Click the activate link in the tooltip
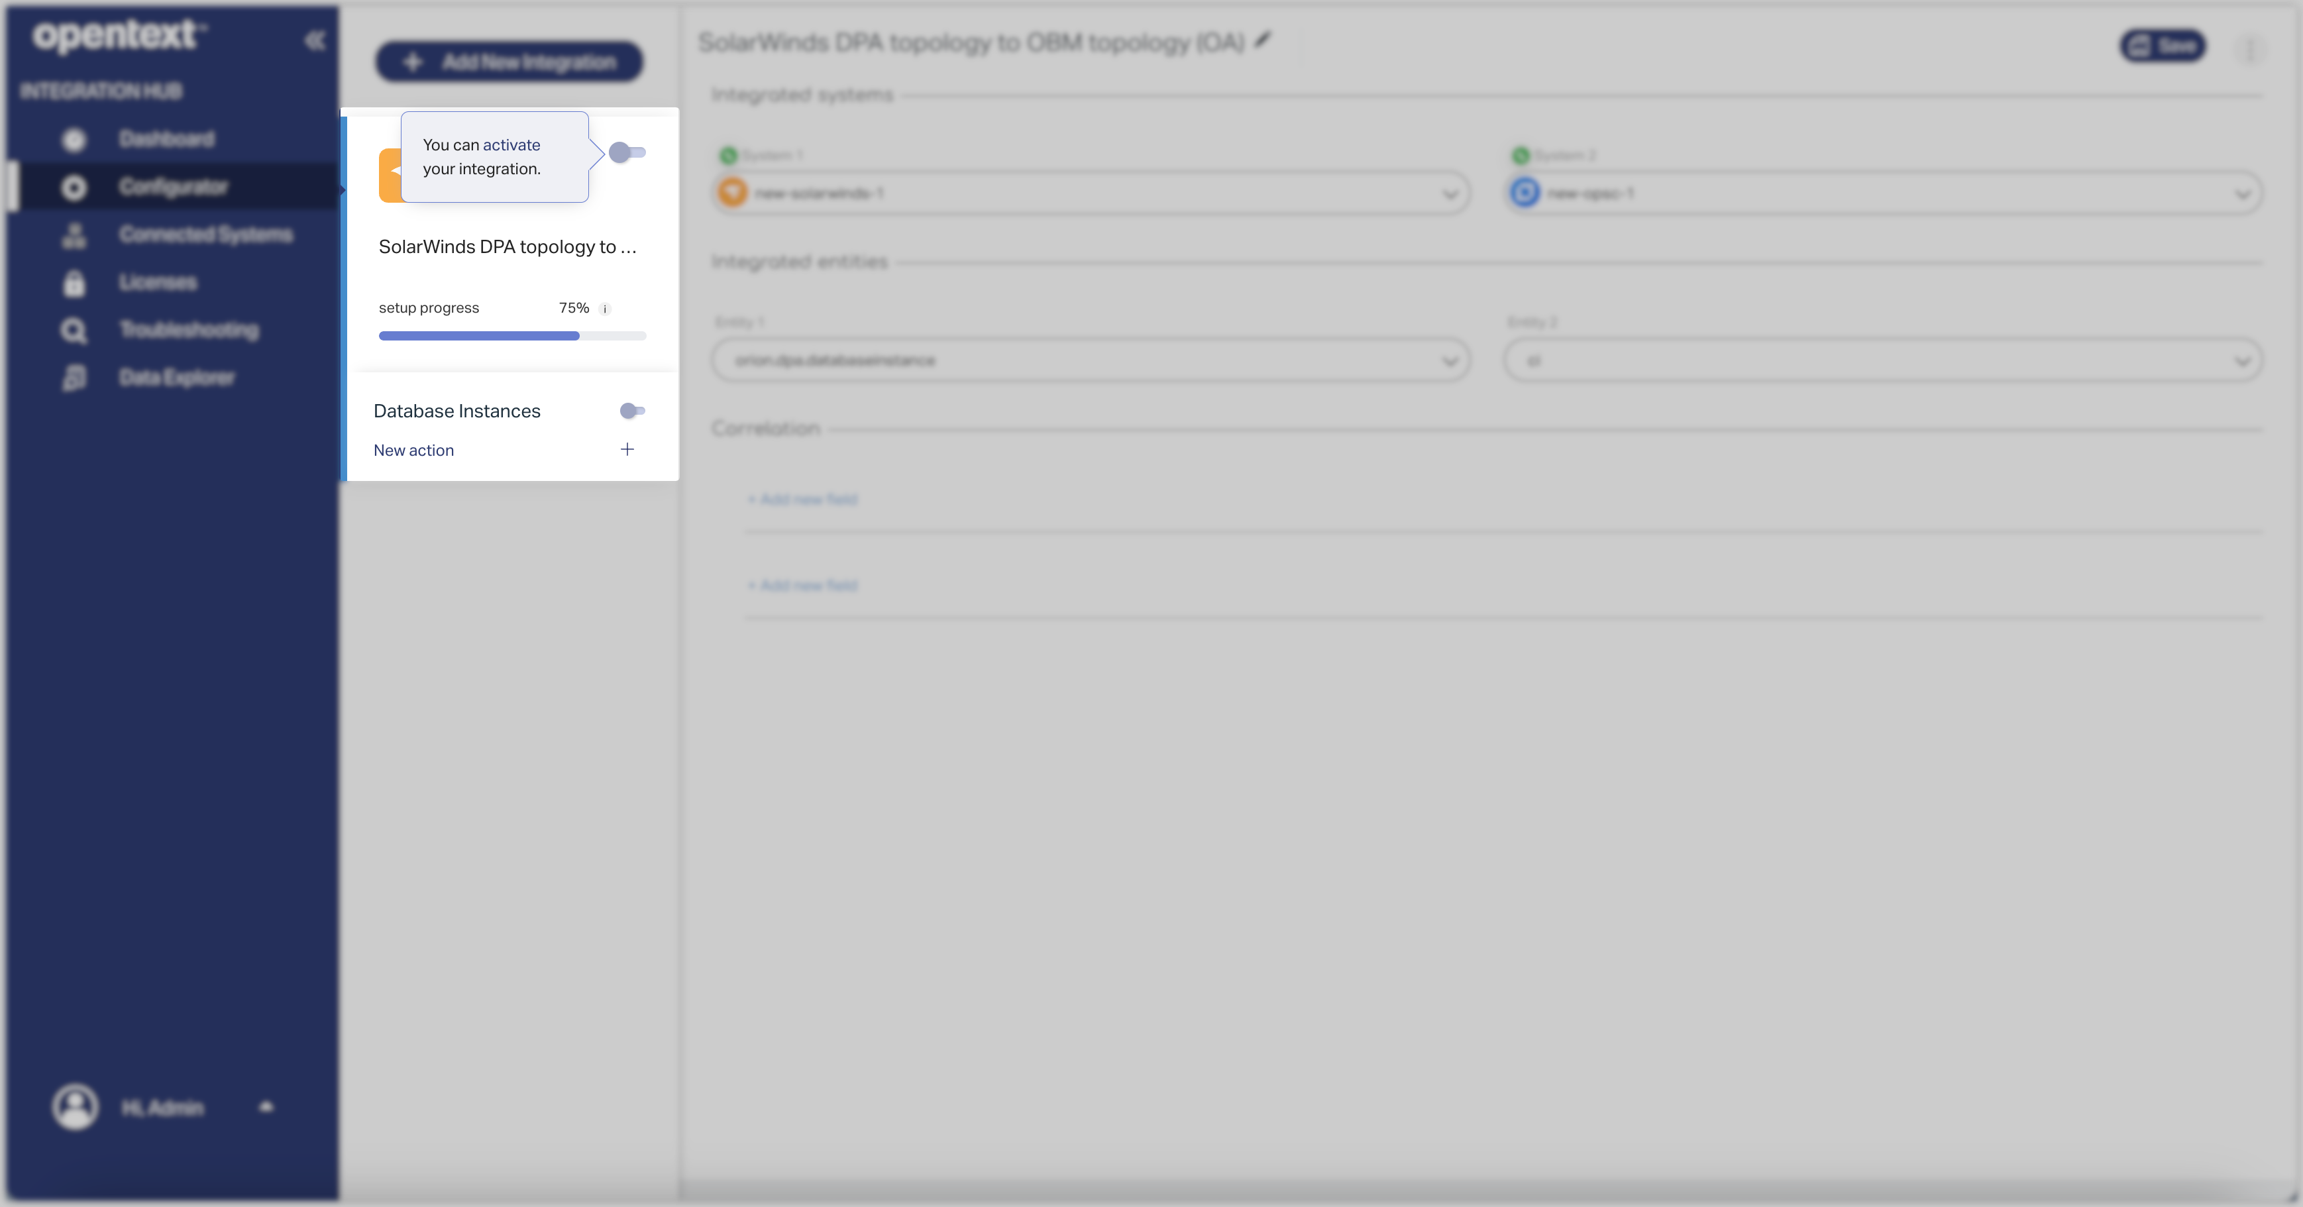The width and height of the screenshot is (2303, 1207). (511, 145)
